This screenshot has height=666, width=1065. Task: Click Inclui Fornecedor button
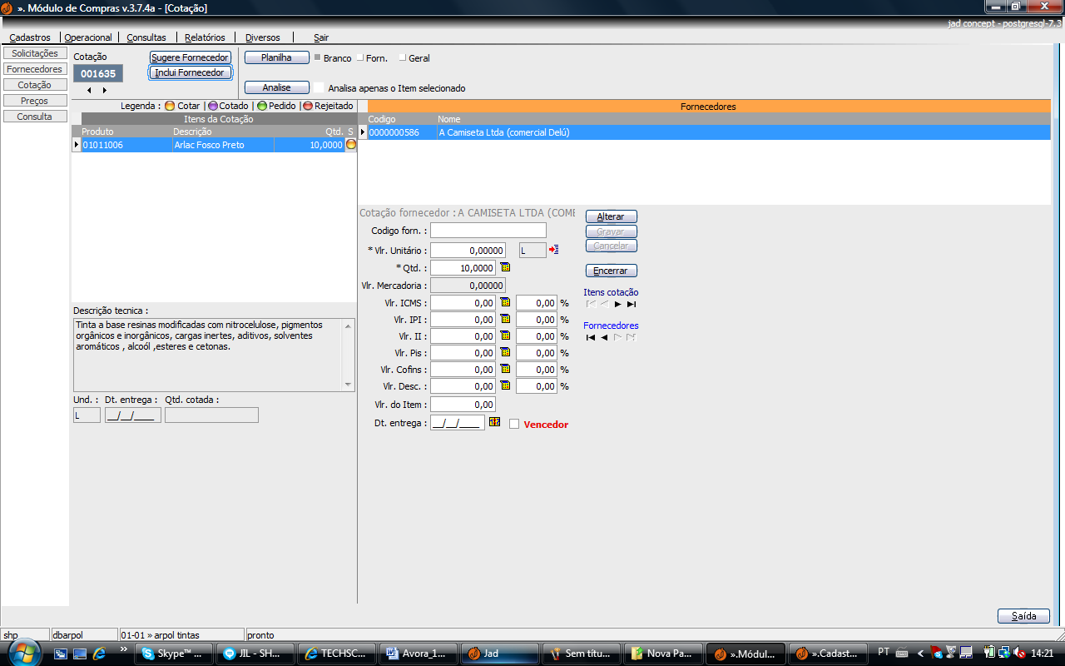tap(191, 72)
